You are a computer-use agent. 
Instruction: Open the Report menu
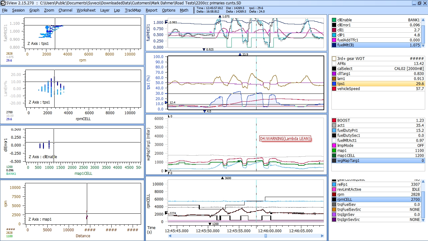coord(151,10)
